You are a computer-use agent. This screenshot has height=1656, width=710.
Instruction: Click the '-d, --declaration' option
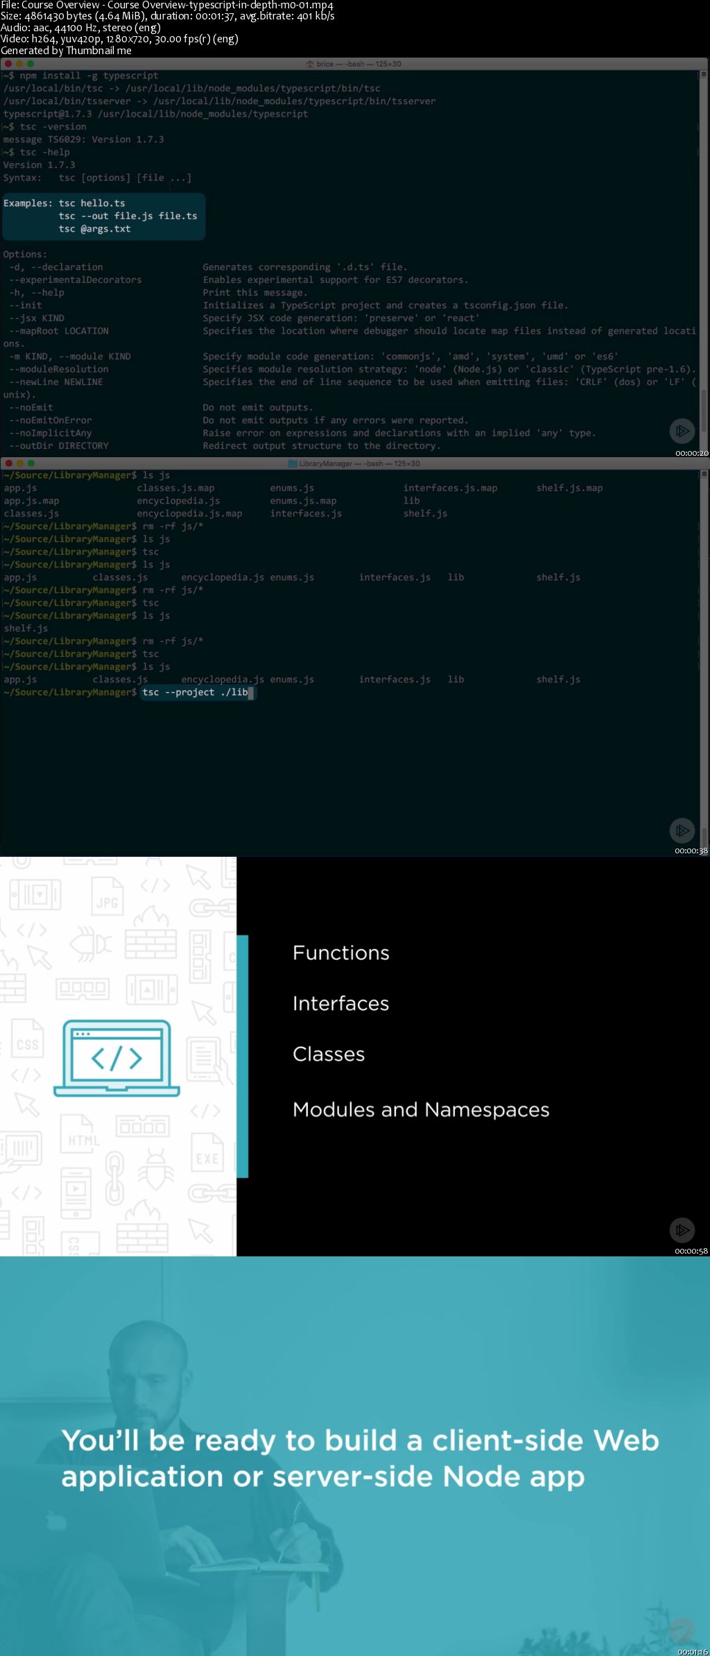(x=56, y=267)
